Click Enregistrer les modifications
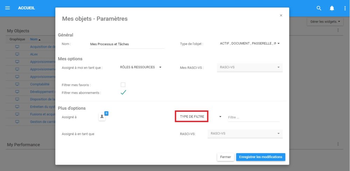Screen dimensions: 350x171 pyautogui.click(x=260, y=157)
